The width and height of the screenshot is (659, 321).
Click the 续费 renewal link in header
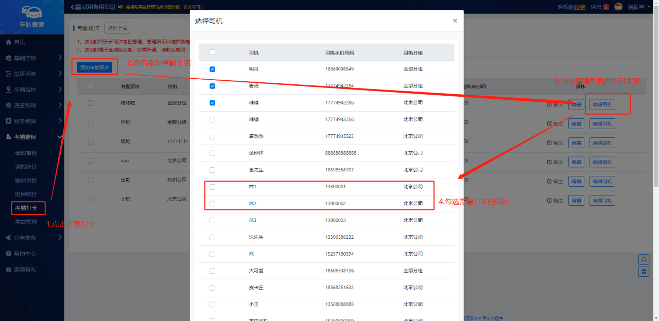[580, 7]
